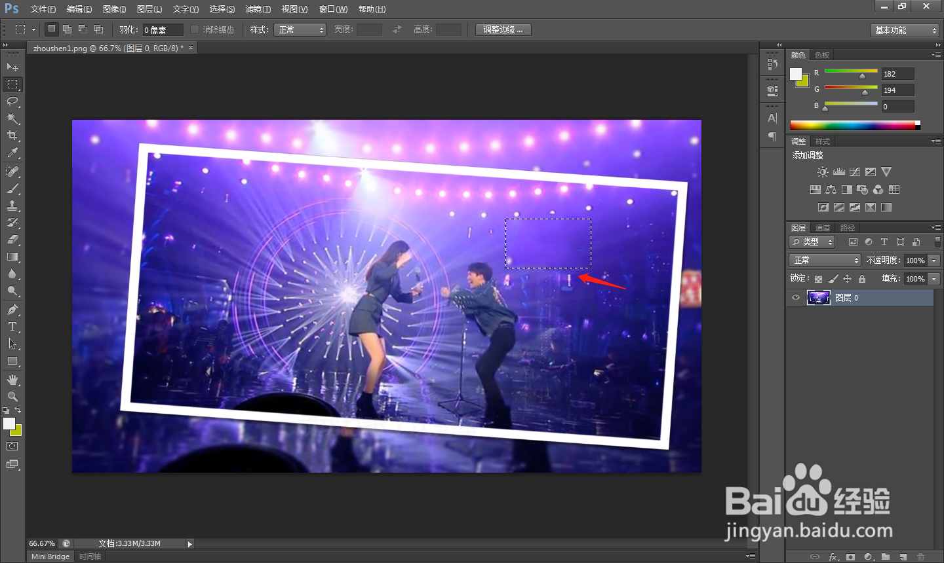Change screen mode icon in toolbar

[x=12, y=464]
